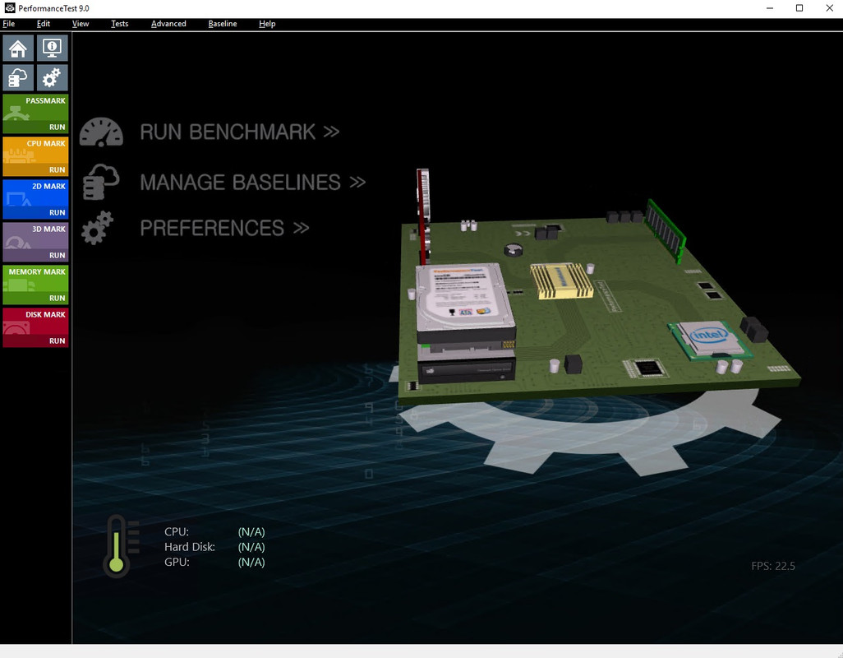The height and width of the screenshot is (658, 843).
Task: Select the hard disk drive on motherboard
Action: point(465,303)
